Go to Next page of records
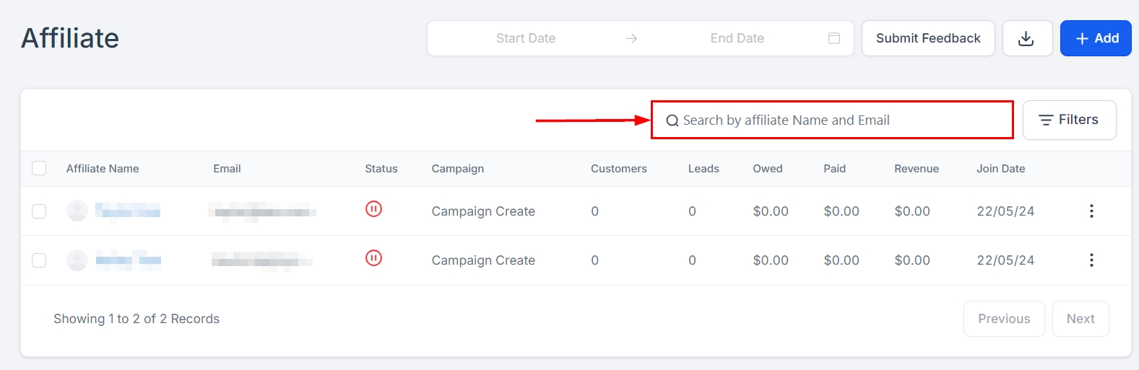 (1080, 319)
